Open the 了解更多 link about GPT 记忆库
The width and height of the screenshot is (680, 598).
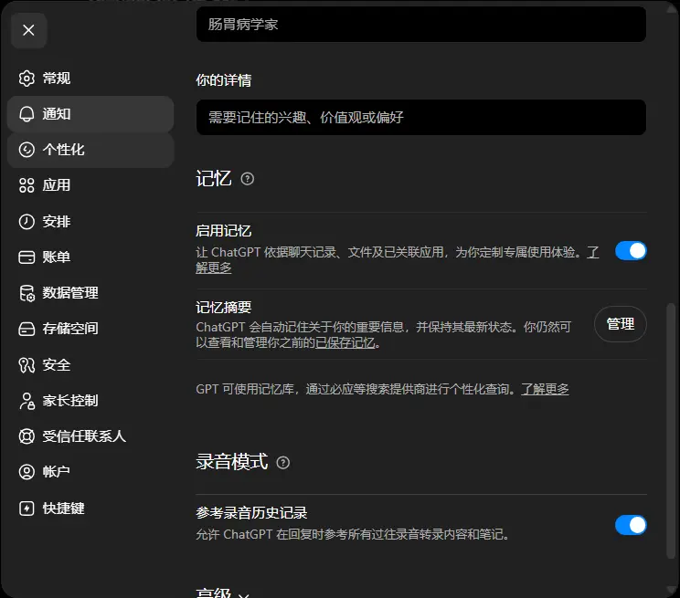click(x=545, y=389)
